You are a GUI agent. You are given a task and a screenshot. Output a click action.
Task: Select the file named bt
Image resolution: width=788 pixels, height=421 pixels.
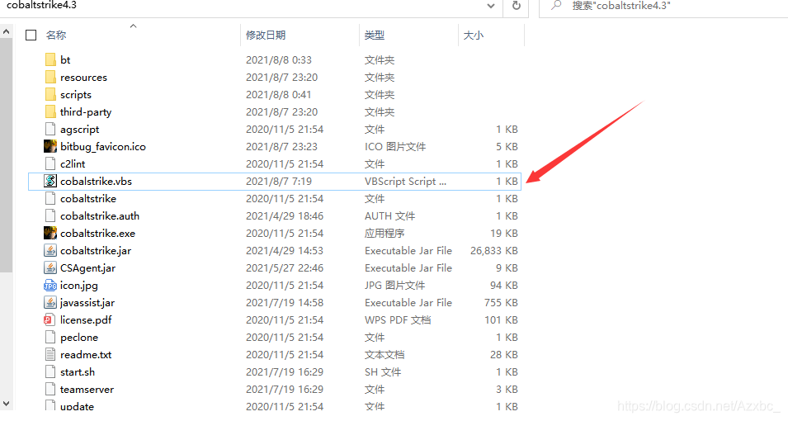65,60
